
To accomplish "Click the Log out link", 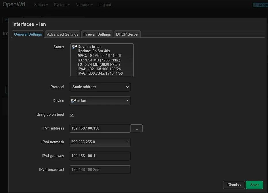I will (x=105, y=5).
